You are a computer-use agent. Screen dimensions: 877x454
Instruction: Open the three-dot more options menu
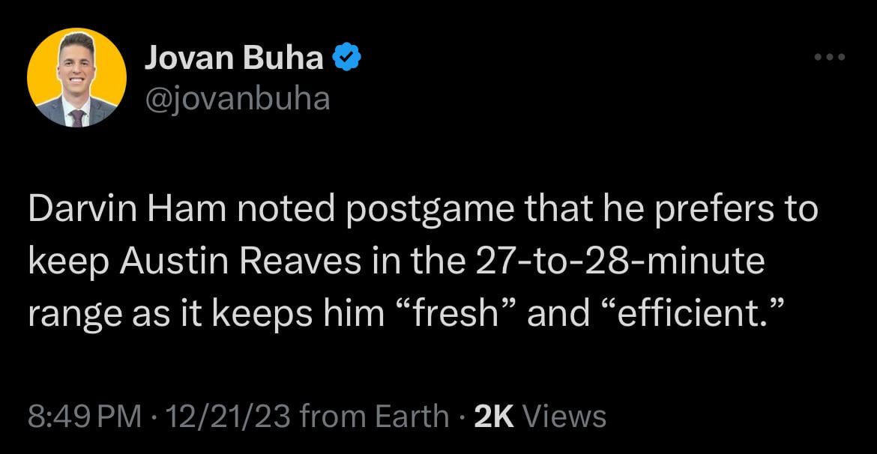tap(830, 57)
